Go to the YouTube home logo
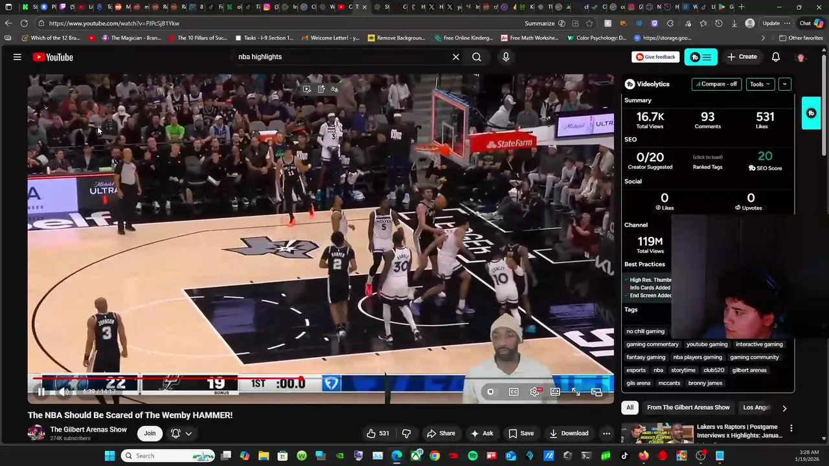 [53, 57]
